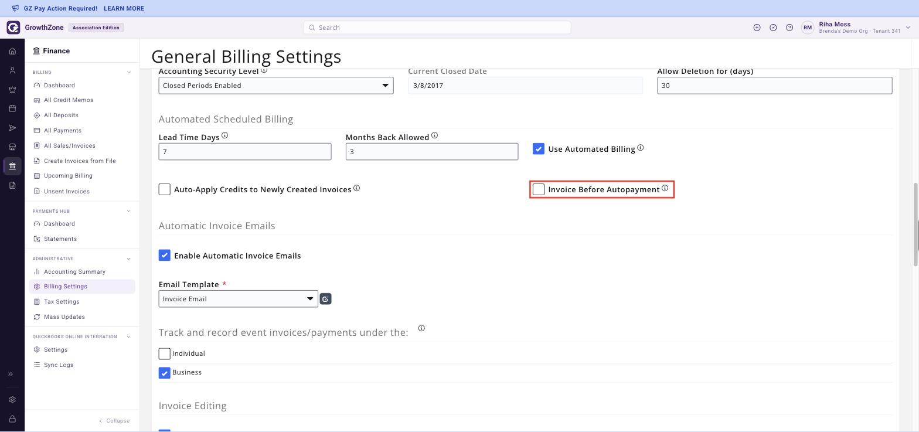This screenshot has height=432, width=919.
Task: Collapse the Payments Hub section chevron
Action: pos(129,211)
